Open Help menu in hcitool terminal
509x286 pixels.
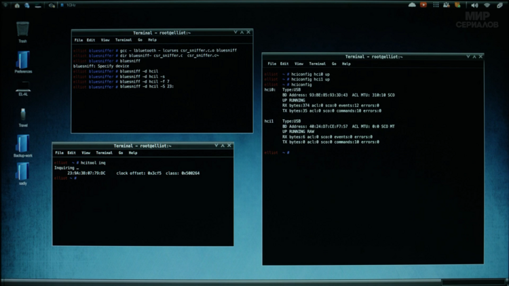coord(133,152)
